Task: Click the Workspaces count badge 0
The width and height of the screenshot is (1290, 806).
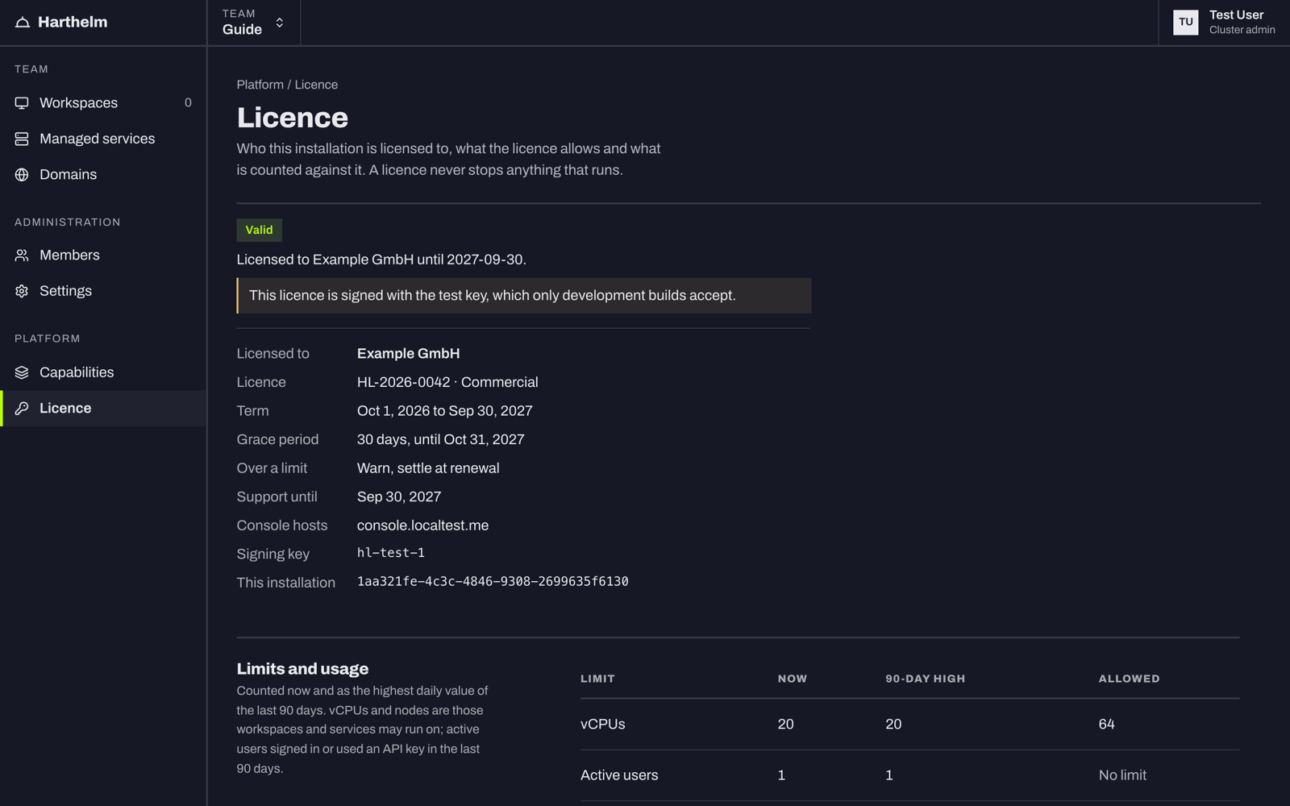Action: (188, 103)
